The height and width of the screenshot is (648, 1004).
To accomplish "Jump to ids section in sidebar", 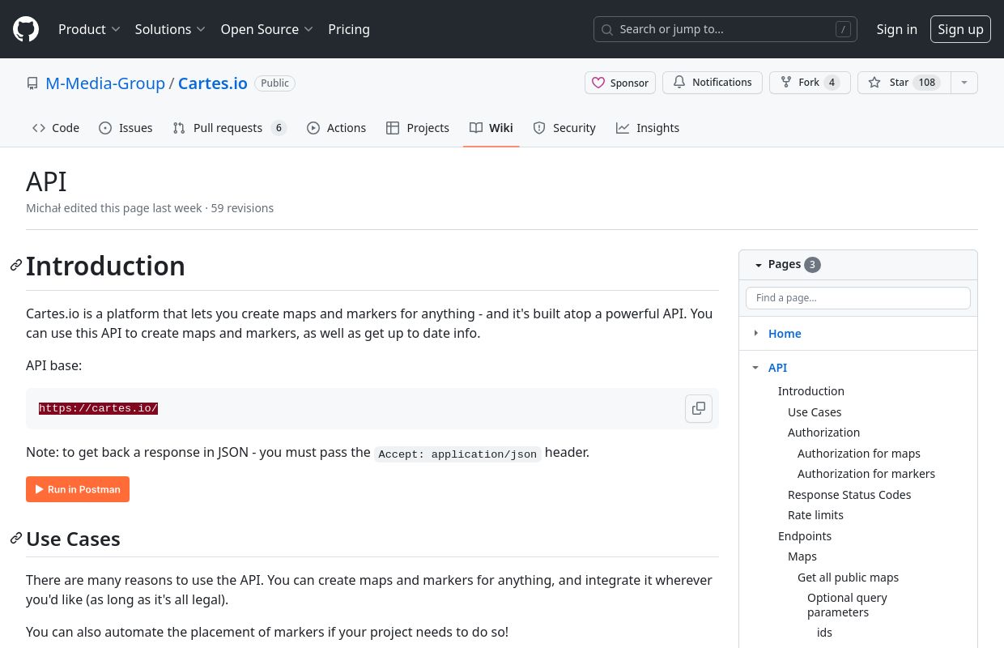I will [x=824, y=633].
